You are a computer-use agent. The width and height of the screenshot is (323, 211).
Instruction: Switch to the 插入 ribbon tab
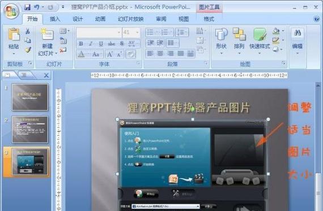click(x=55, y=19)
